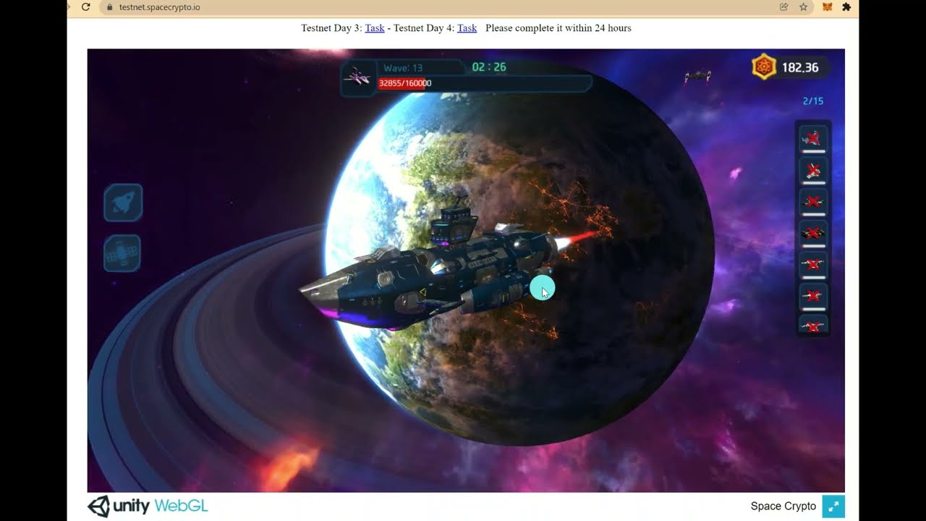
Task: Click the site lock security icon
Action: coord(109,7)
